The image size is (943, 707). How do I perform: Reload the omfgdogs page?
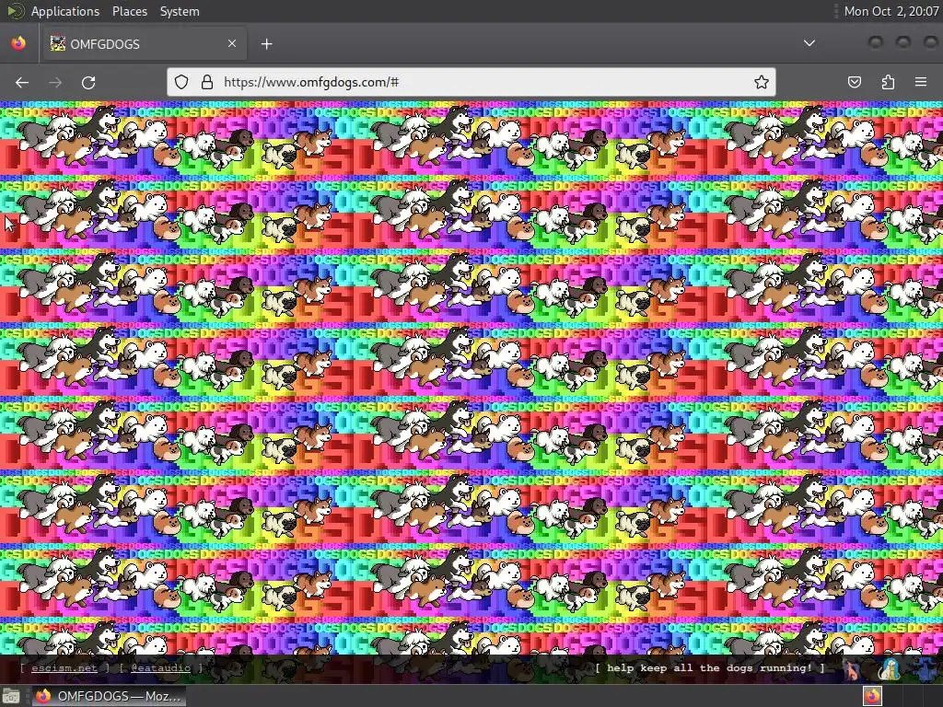click(88, 82)
